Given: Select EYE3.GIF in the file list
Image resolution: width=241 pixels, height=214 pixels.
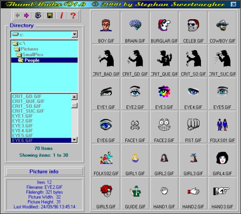Looking at the screenshot, I should click(x=23, y=126).
